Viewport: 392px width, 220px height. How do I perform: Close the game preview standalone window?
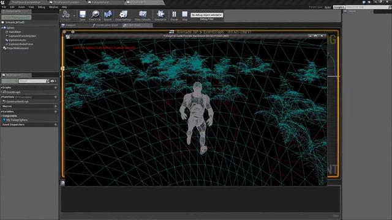click(322, 36)
